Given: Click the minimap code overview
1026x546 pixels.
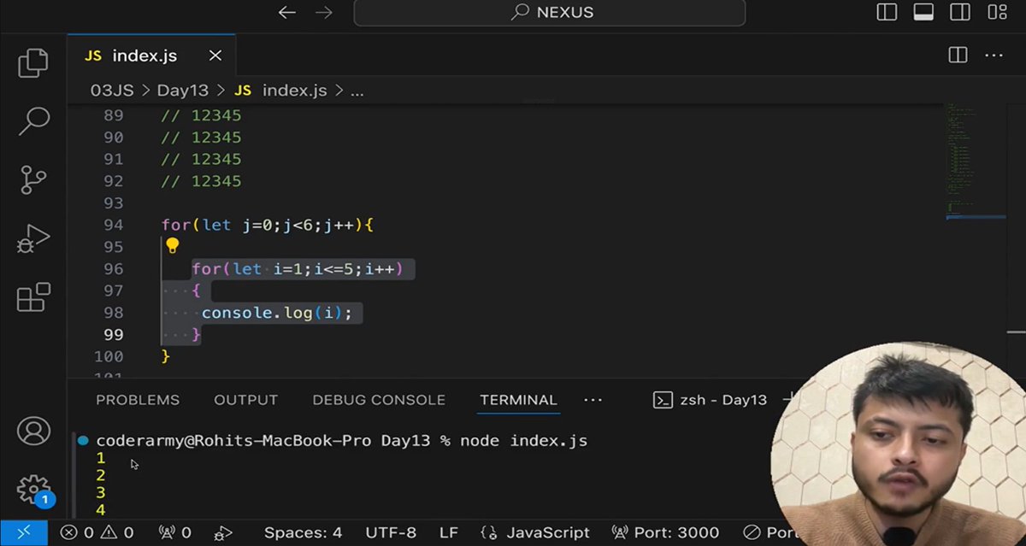Looking at the screenshot, I should tap(975, 162).
